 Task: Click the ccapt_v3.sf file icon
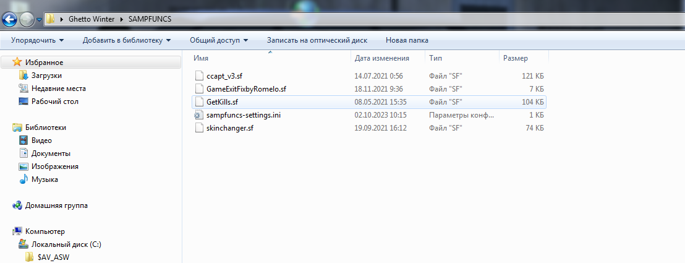pos(198,75)
